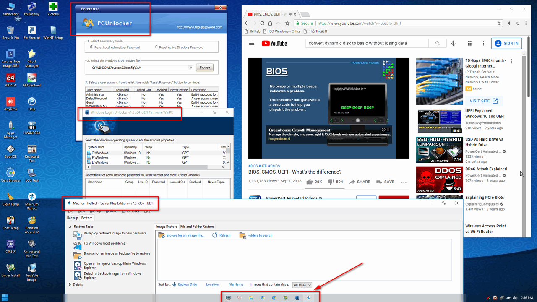Select the Administrator account row in PCUnlocker

pos(151,94)
